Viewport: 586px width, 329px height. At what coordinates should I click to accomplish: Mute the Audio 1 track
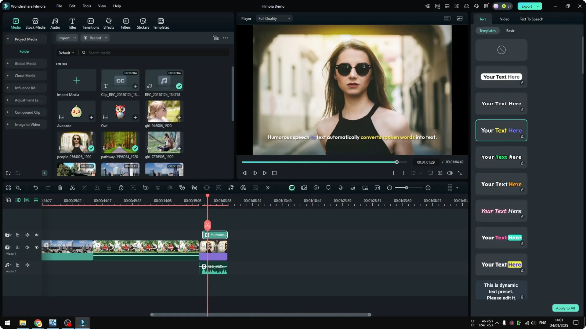pyautogui.click(x=27, y=265)
